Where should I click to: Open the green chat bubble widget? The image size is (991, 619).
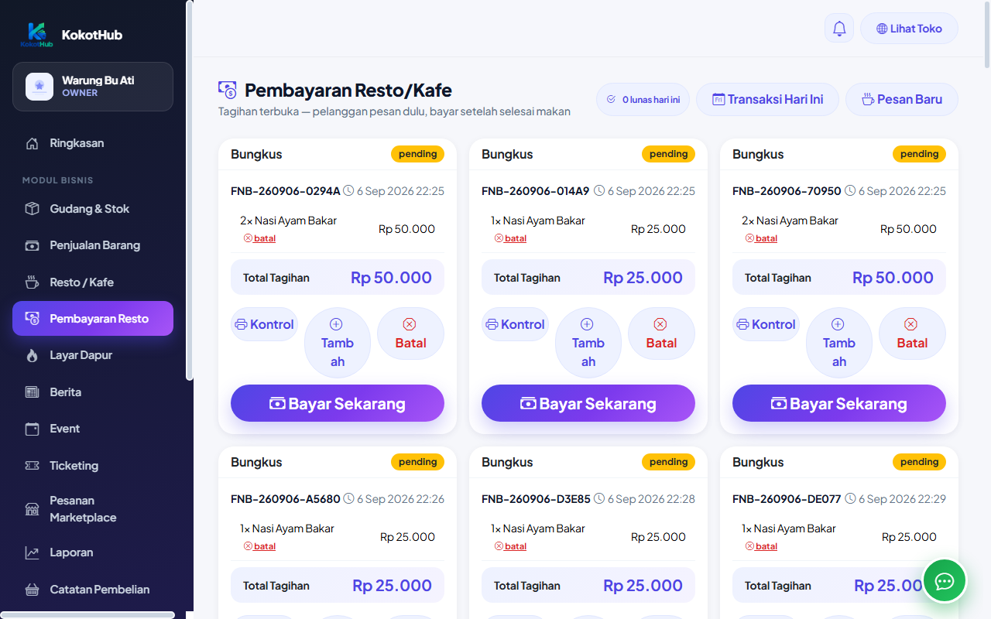coord(945,580)
